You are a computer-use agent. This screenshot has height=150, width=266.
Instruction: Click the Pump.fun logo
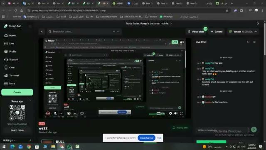tap(13, 26)
